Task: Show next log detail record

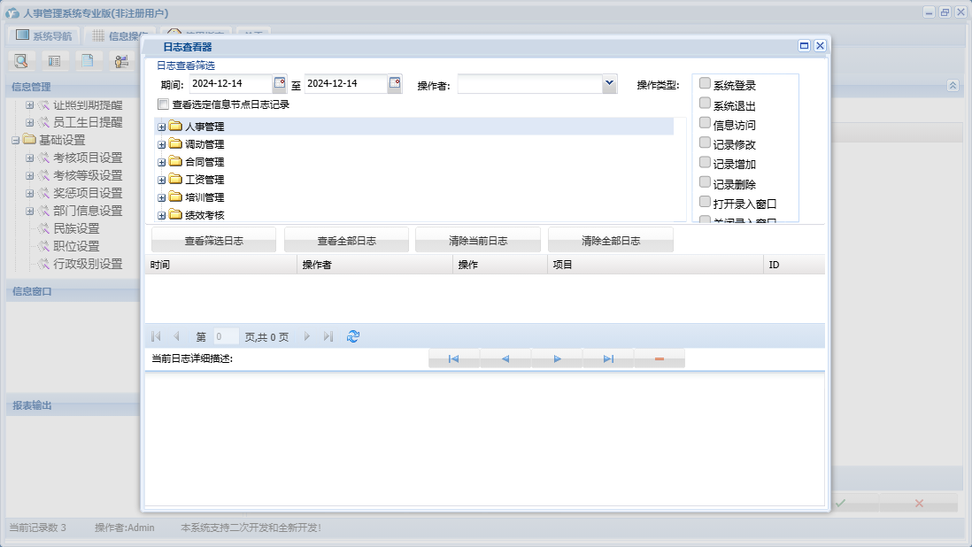Action: pos(557,358)
